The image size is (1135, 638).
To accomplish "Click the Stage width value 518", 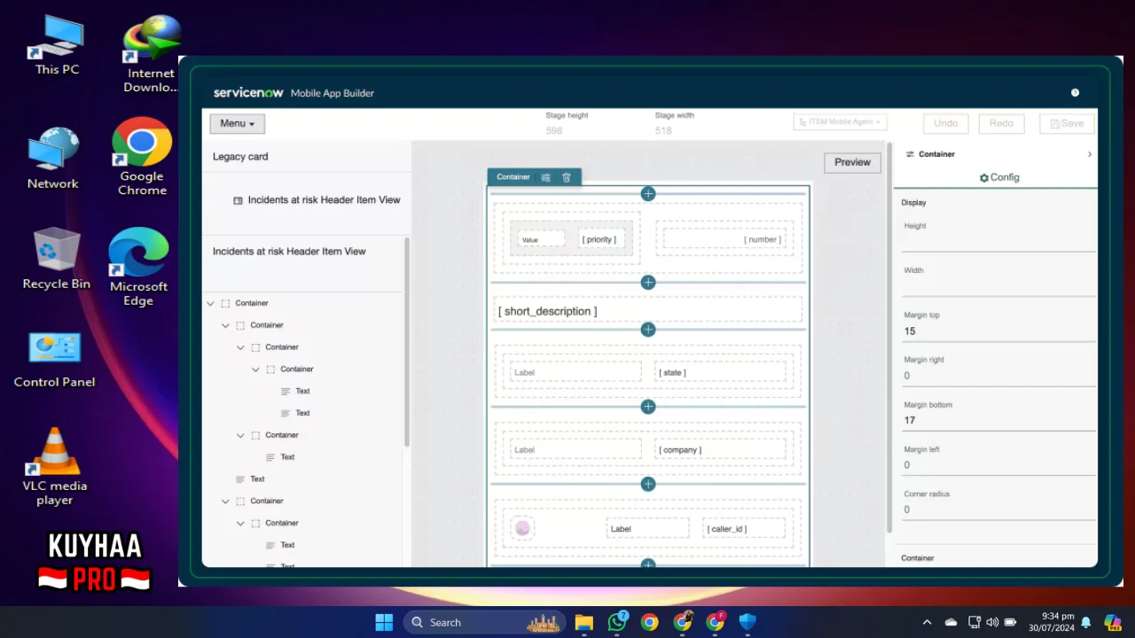I will point(663,131).
